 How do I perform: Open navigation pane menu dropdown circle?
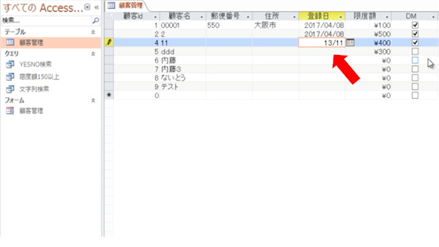[87, 8]
